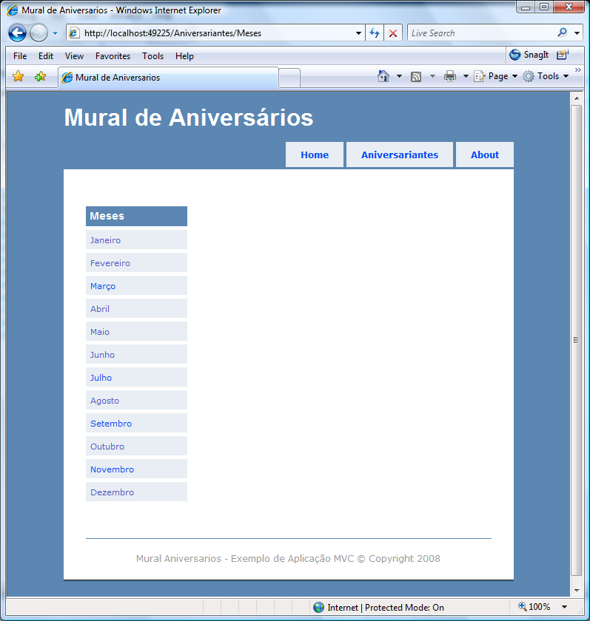Viewport: 590px width, 621px height.
Task: Click the Print icon in toolbar
Action: [x=449, y=76]
